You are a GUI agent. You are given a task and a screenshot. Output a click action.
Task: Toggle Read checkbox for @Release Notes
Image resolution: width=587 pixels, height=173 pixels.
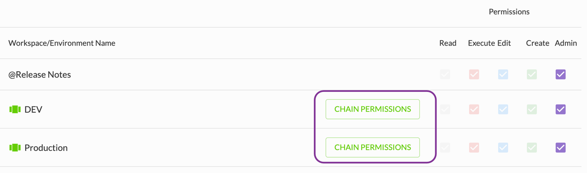(445, 74)
